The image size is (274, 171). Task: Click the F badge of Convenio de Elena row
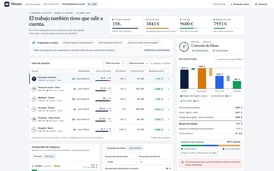click(x=34, y=79)
